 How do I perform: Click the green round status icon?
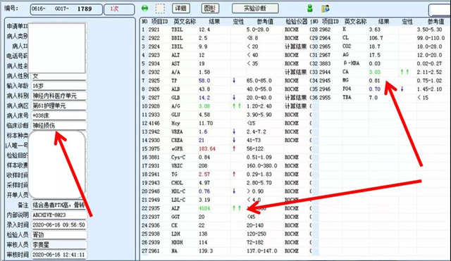tap(145, 8)
